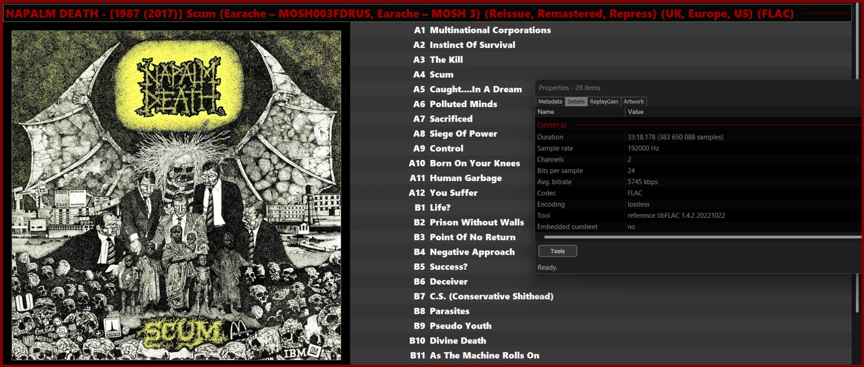Switch to the Metadata tab
864x367 pixels.
[x=550, y=102]
